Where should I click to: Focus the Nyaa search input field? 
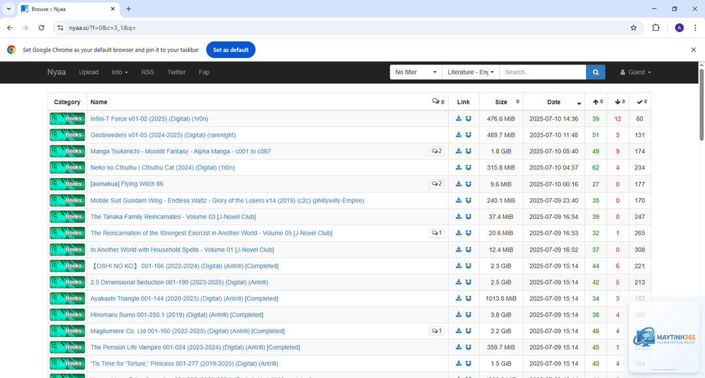[542, 72]
